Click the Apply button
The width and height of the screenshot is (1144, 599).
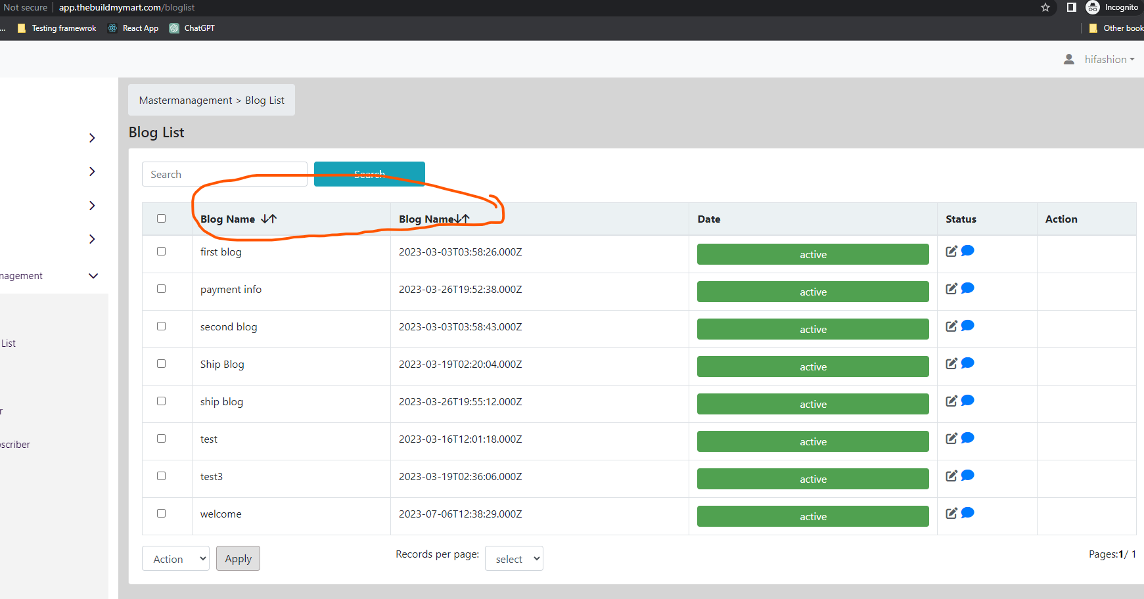pos(238,558)
